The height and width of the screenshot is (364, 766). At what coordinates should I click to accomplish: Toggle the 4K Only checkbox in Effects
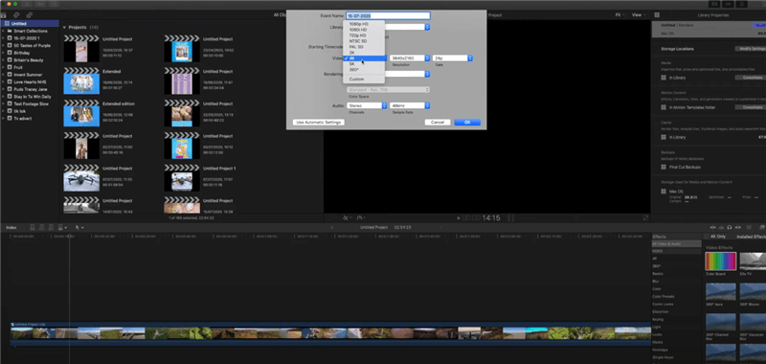click(x=706, y=237)
